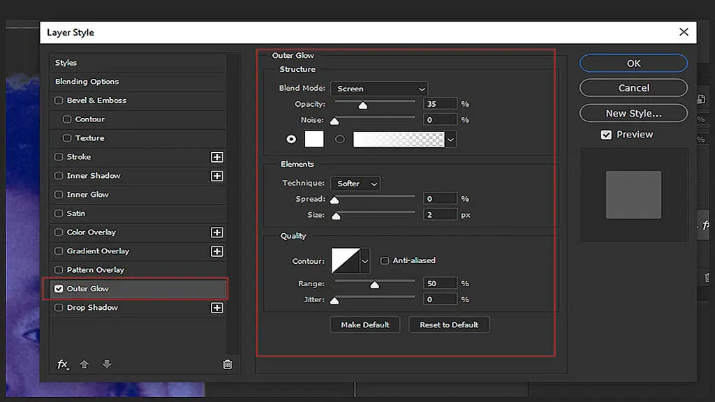
Task: Select the Pattern Overlay row label
Action: tap(95, 270)
